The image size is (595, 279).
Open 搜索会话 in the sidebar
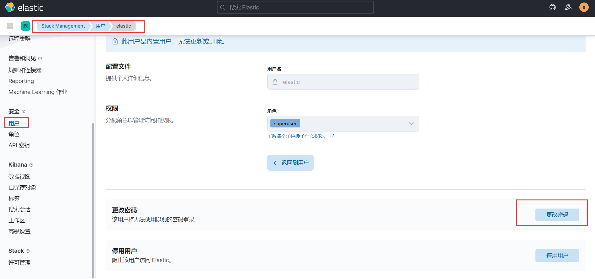pos(19,209)
